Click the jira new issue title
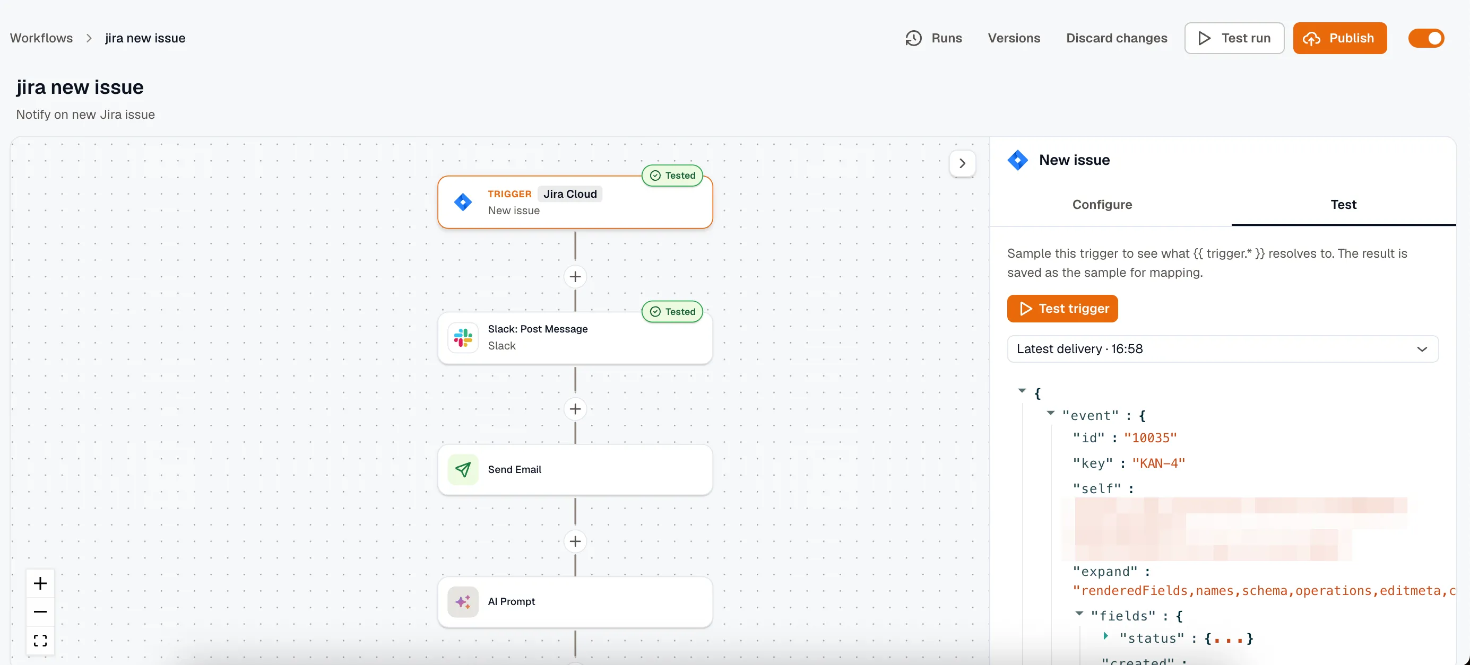 click(79, 87)
